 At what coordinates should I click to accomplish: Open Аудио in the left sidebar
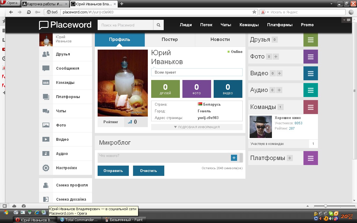[66, 154]
